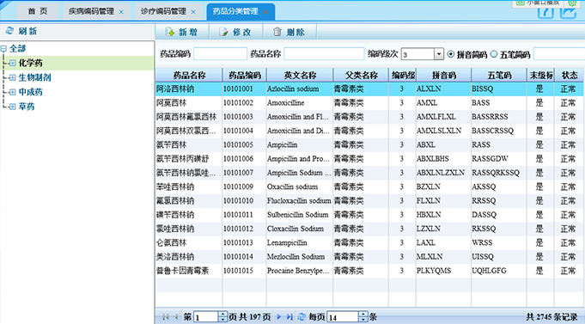
Task: Select the 阿莫西林 row with code 10101002
Action: (369, 102)
